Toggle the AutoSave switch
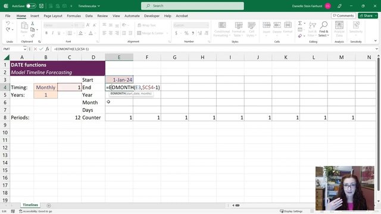Screen dimensions: 381x214 [x=31, y=6]
